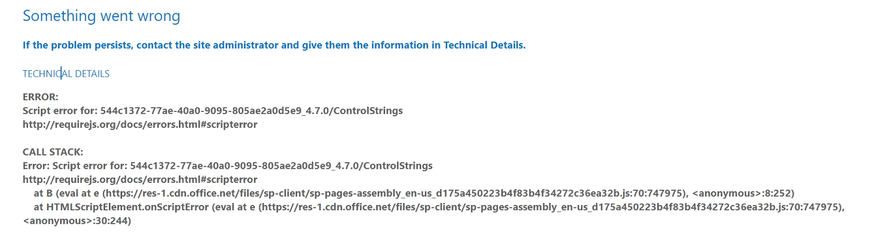
Task: Click "Technical Details." ending the bold message
Action: 485,45
